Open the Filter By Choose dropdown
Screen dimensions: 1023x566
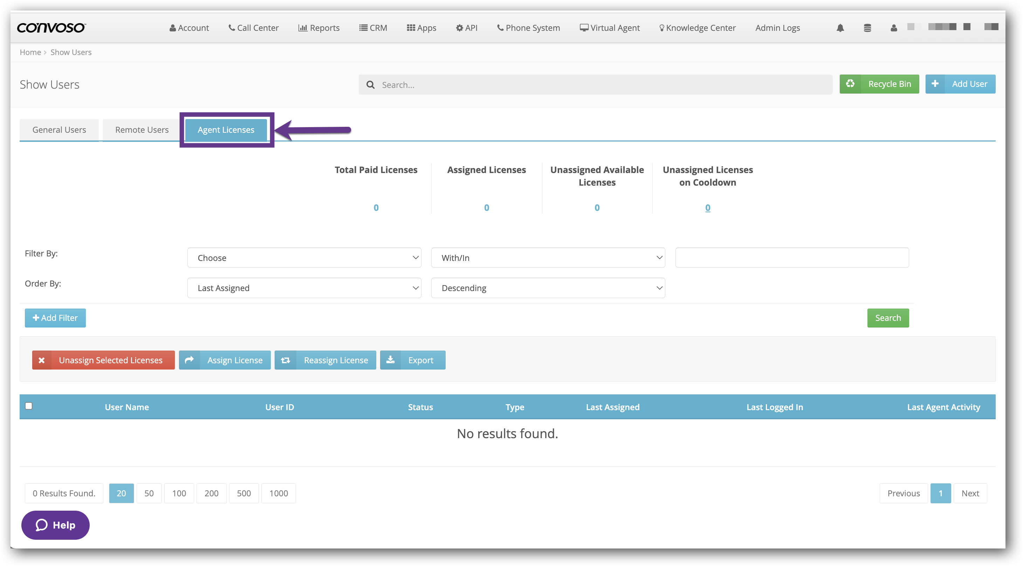point(304,257)
